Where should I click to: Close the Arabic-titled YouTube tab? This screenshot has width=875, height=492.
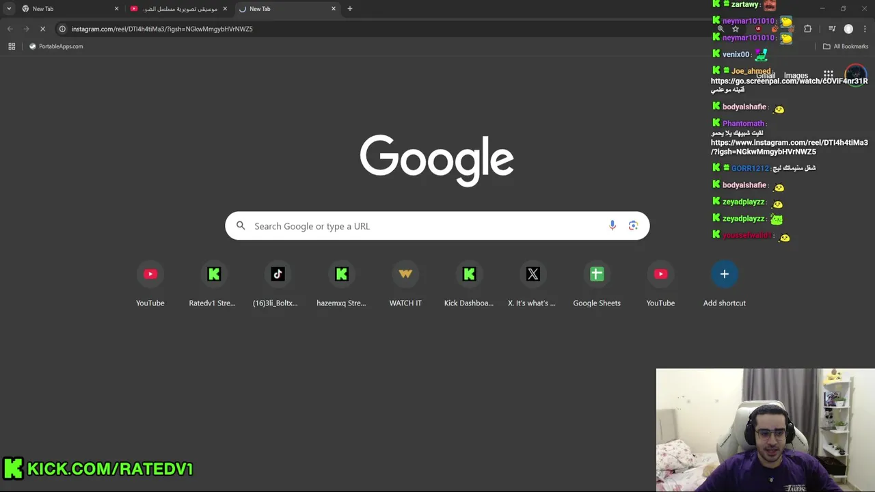[225, 9]
